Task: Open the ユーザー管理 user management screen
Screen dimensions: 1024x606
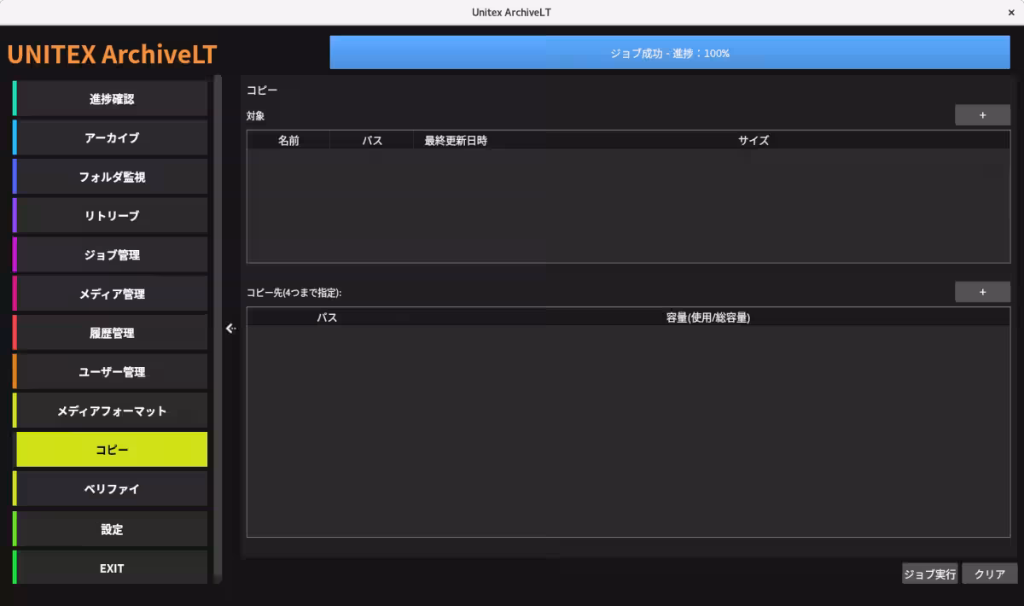Action: tap(110, 371)
